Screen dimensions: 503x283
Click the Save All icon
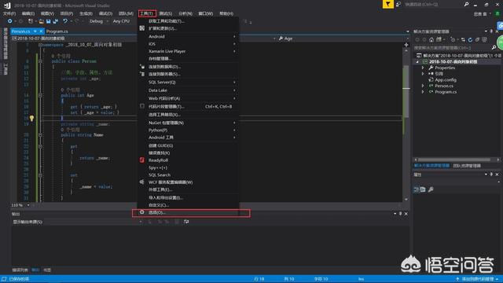[56, 21]
